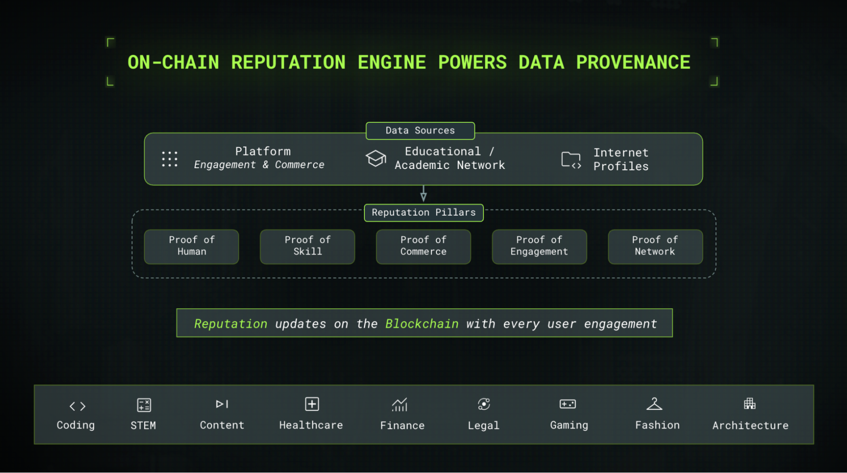This screenshot has width=847, height=473.
Task: Select the Engagement & Commerce subtitle
Action: pos(259,165)
